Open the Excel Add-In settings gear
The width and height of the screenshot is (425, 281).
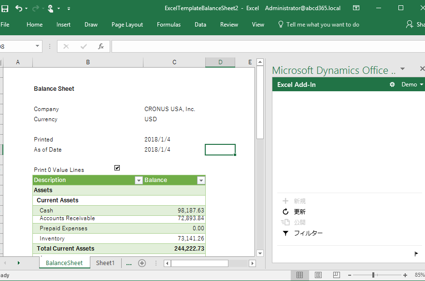click(392, 84)
